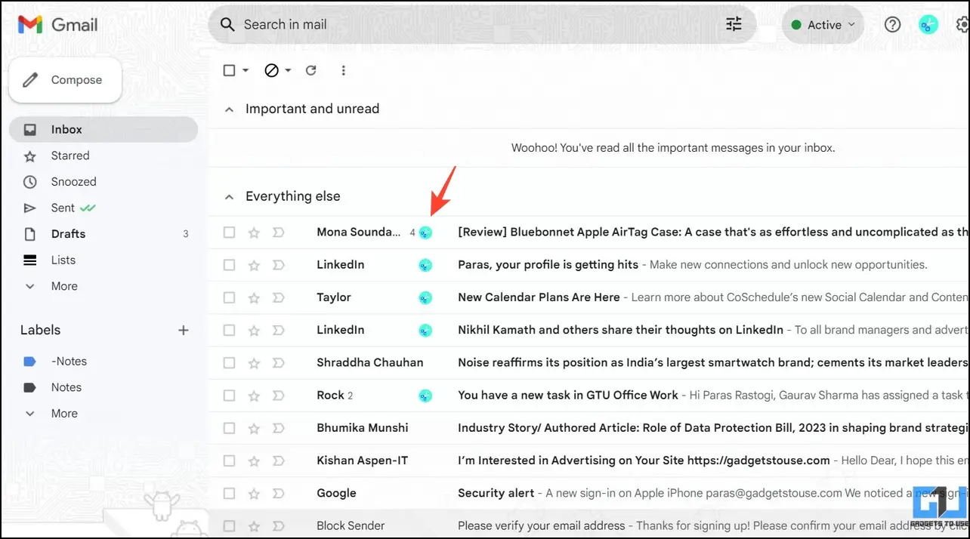Click the double-check icon beside Sent
This screenshot has height=539, width=970.
click(x=88, y=208)
